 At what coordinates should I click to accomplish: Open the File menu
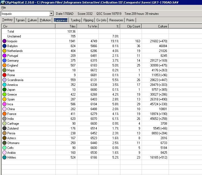[x=4, y=8]
